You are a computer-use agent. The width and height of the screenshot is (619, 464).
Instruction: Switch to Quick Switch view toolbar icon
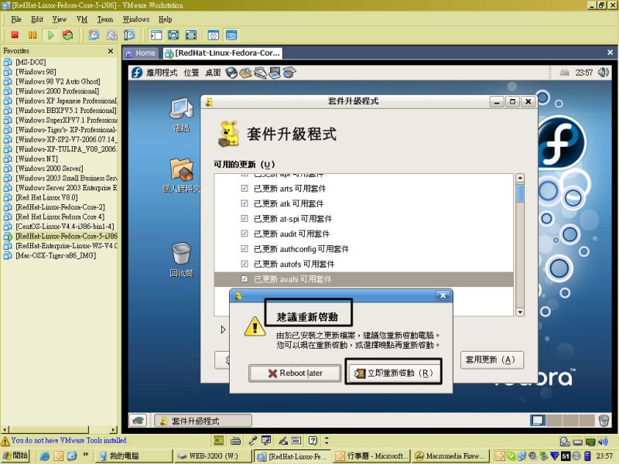[x=173, y=35]
